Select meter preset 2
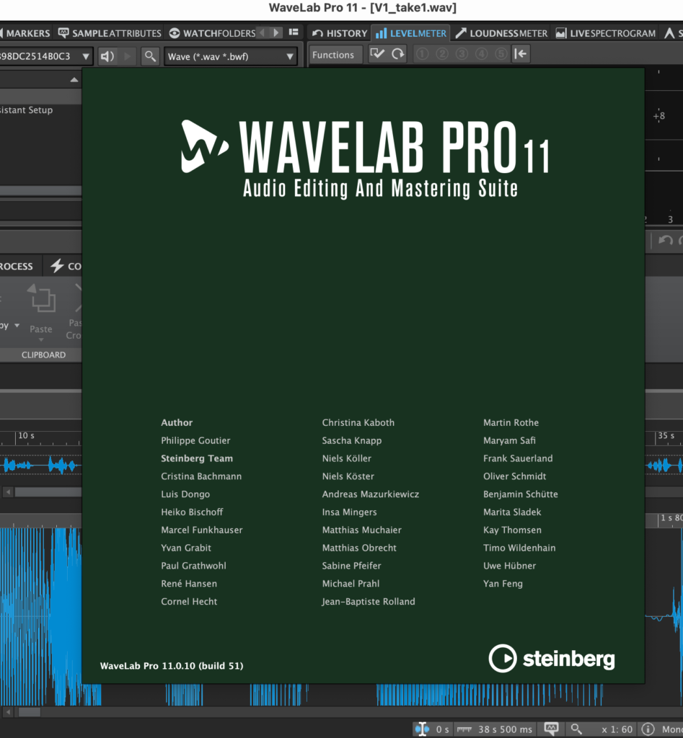The height and width of the screenshot is (738, 683). click(442, 54)
